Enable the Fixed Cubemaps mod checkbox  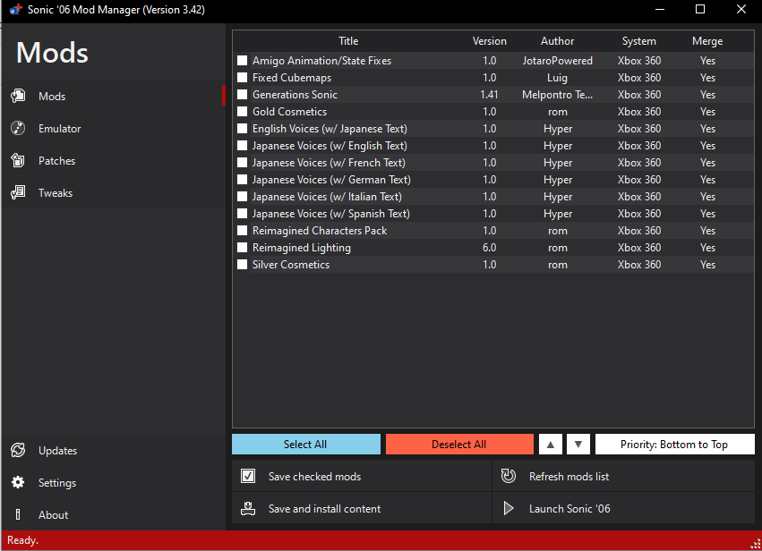(242, 78)
